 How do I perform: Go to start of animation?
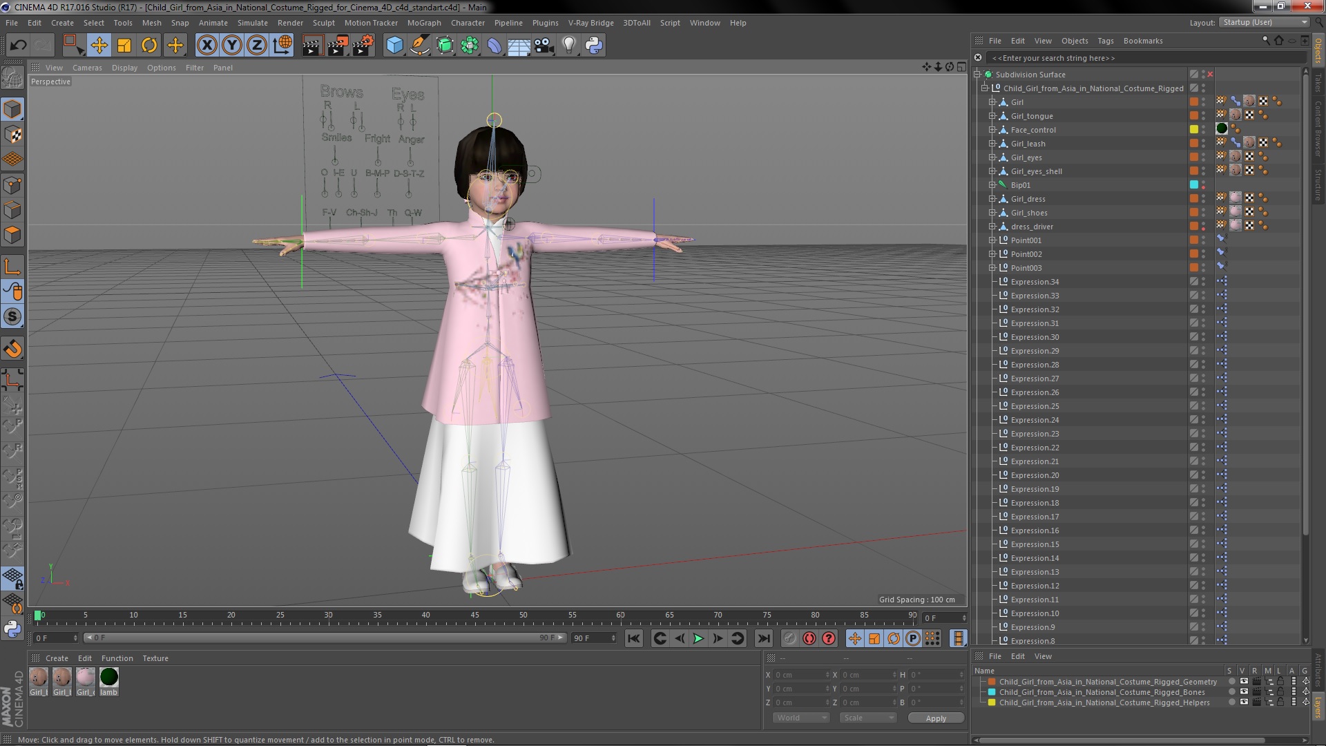pos(633,638)
